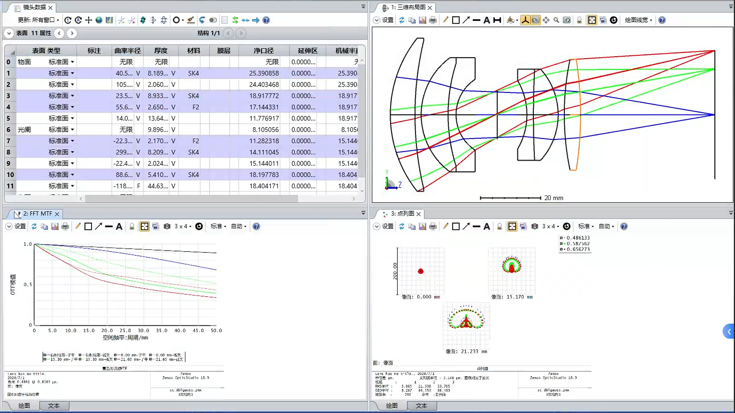Open the 绘图线宽 dropdown in 3D layout
The image size is (735, 413).
[638, 20]
